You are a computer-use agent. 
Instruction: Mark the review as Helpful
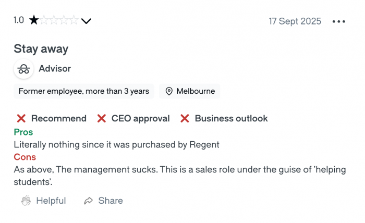[x=44, y=201]
